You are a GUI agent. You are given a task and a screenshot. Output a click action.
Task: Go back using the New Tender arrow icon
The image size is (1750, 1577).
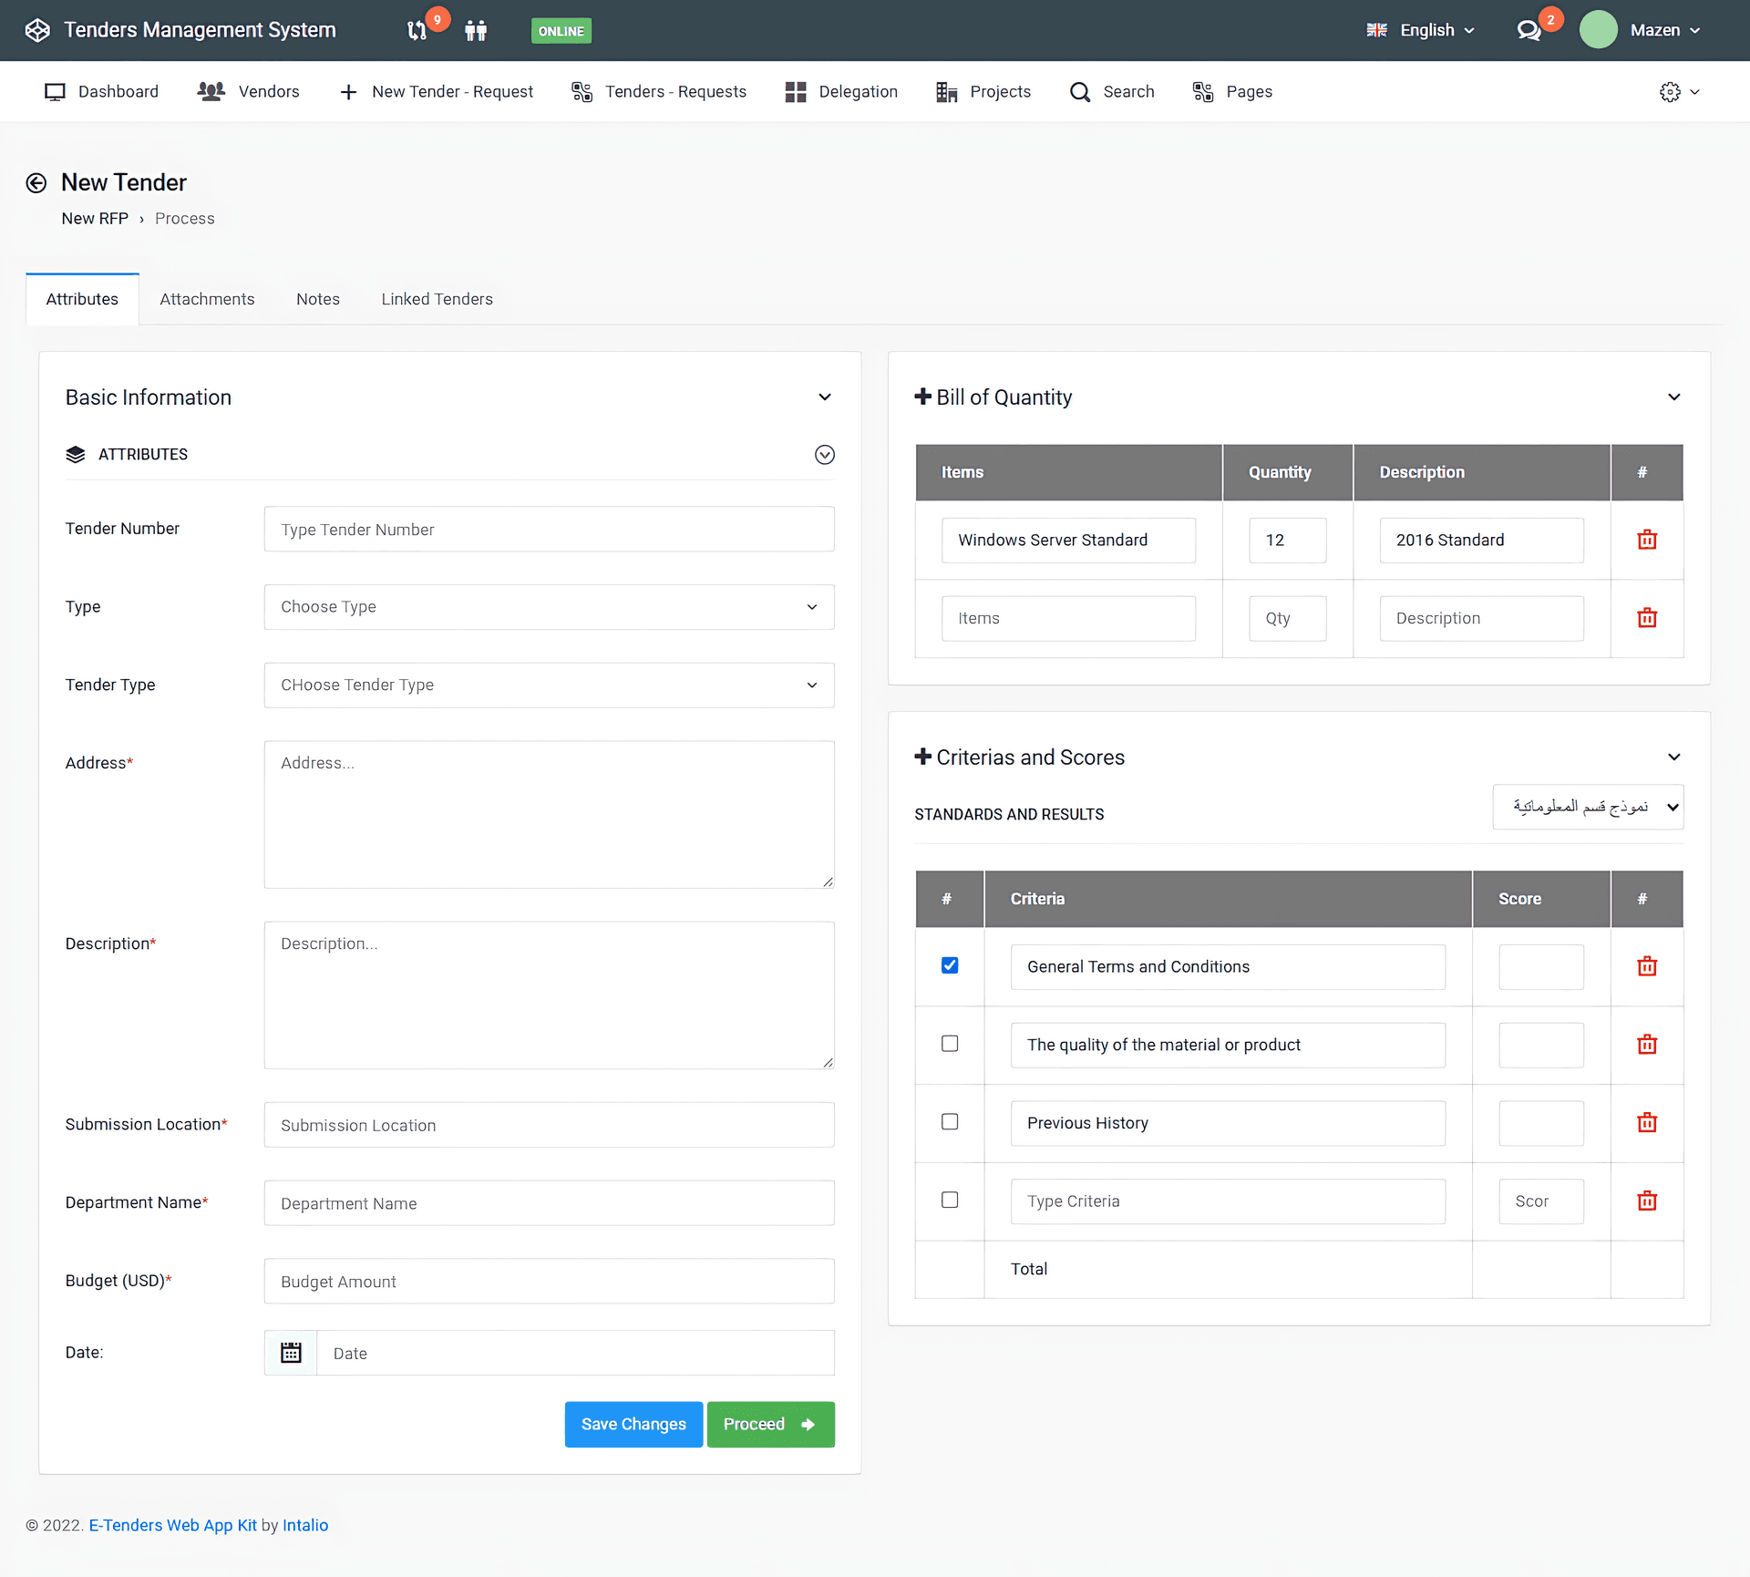coord(36,183)
